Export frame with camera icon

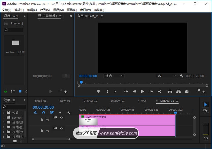(187, 92)
